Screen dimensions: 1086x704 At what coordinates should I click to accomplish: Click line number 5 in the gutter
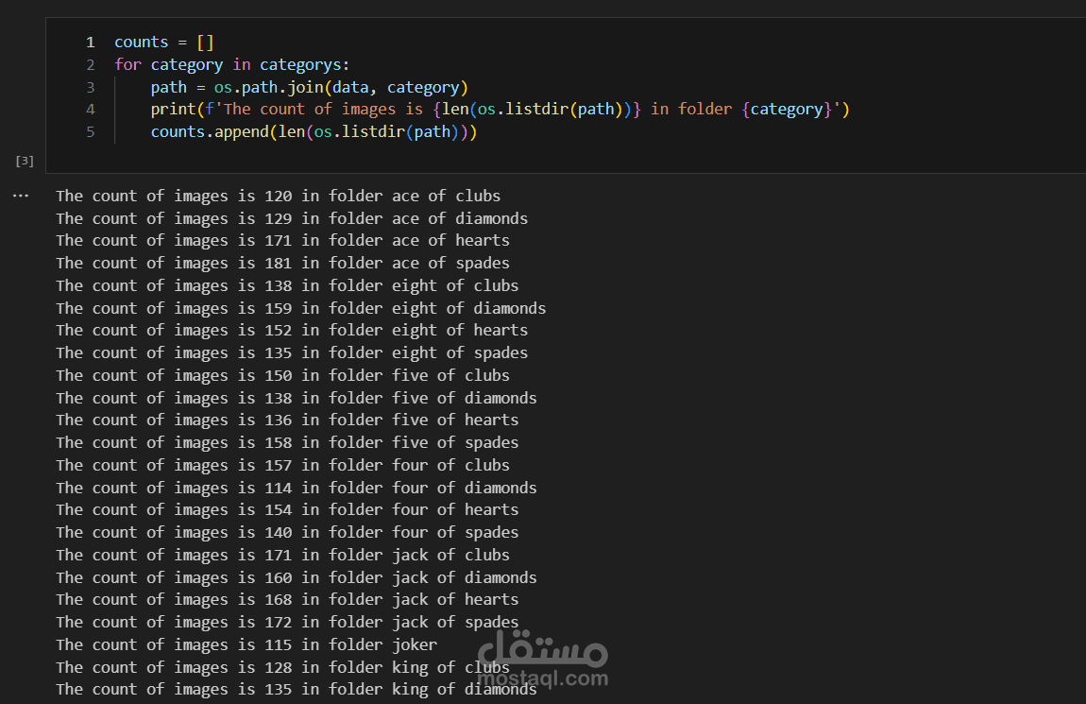[x=90, y=131]
